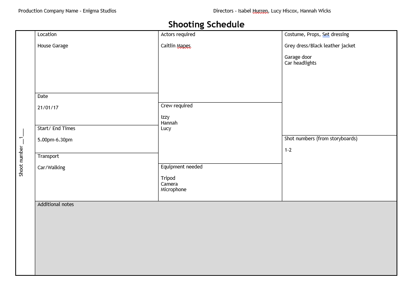Click the "Equipment needed" label
This screenshot has height=284, width=404.
182,167
